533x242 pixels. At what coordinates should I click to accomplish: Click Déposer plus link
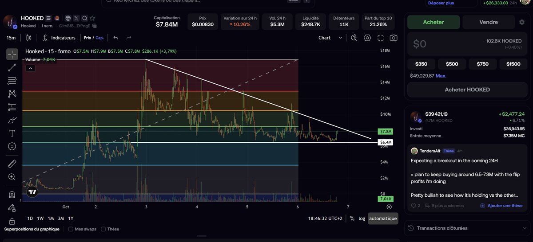(441, 3)
